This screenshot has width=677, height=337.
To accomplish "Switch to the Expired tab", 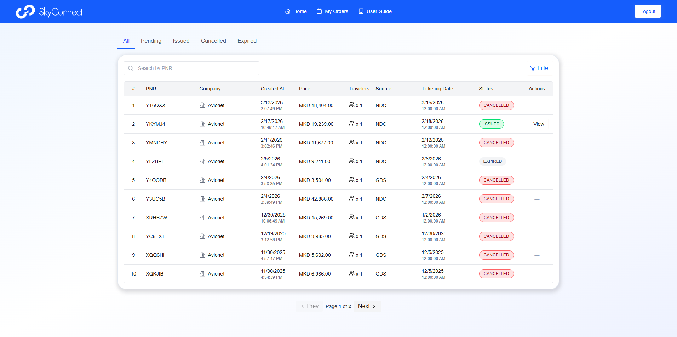I will (x=247, y=41).
